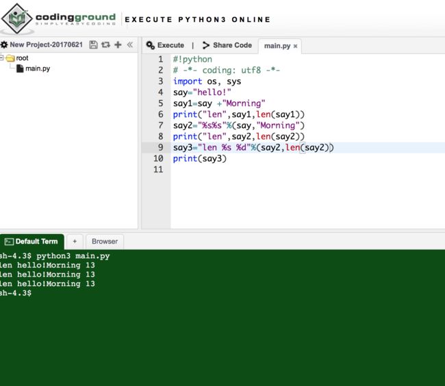Click the save project floppy icon
This screenshot has width=445, height=386.
click(93, 44)
